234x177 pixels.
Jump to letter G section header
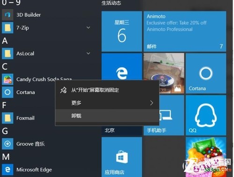(5, 131)
